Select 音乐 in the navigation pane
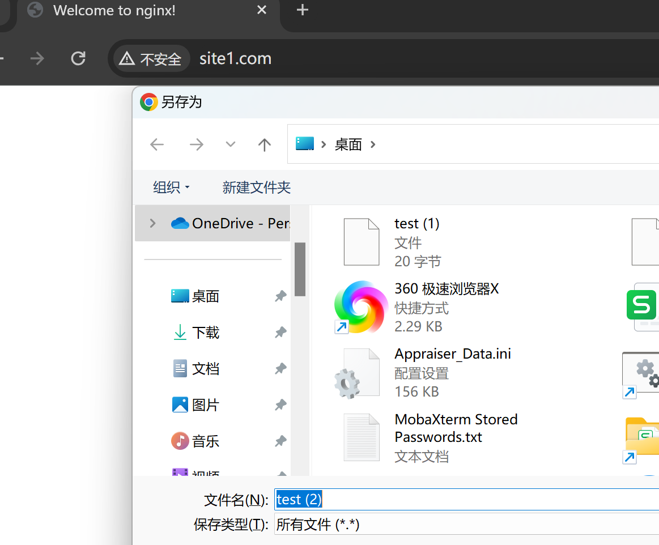Viewport: 659px width, 545px height. click(x=205, y=441)
